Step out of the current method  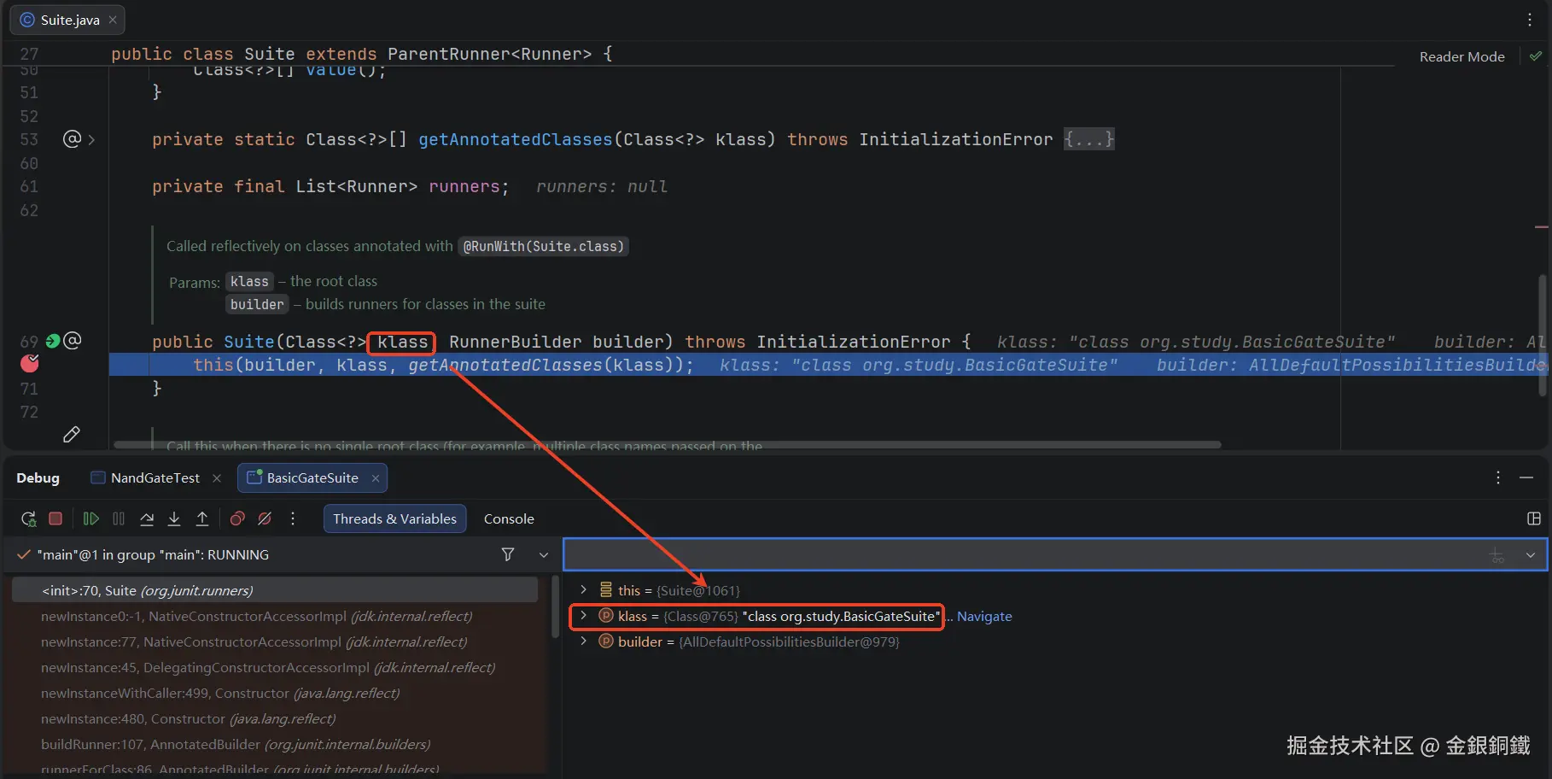click(x=202, y=518)
